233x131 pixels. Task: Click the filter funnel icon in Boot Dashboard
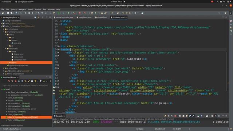pyautogui.click(x=41, y=81)
